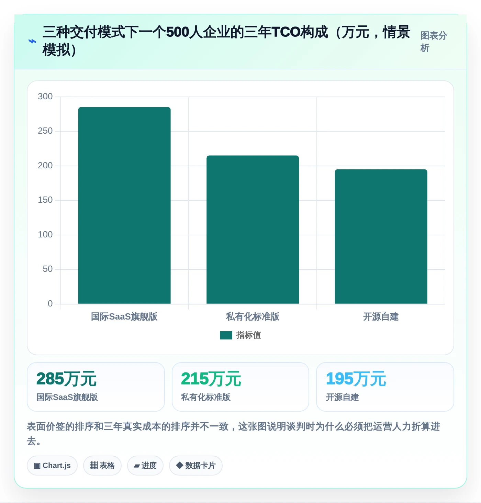Image resolution: width=481 pixels, height=503 pixels.
Task: Click the 开源自建 x-axis label
Action: point(381,317)
